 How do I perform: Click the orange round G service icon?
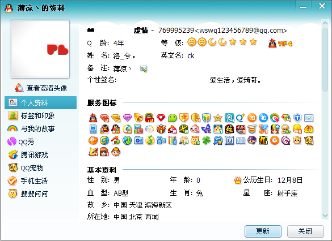click(275, 140)
